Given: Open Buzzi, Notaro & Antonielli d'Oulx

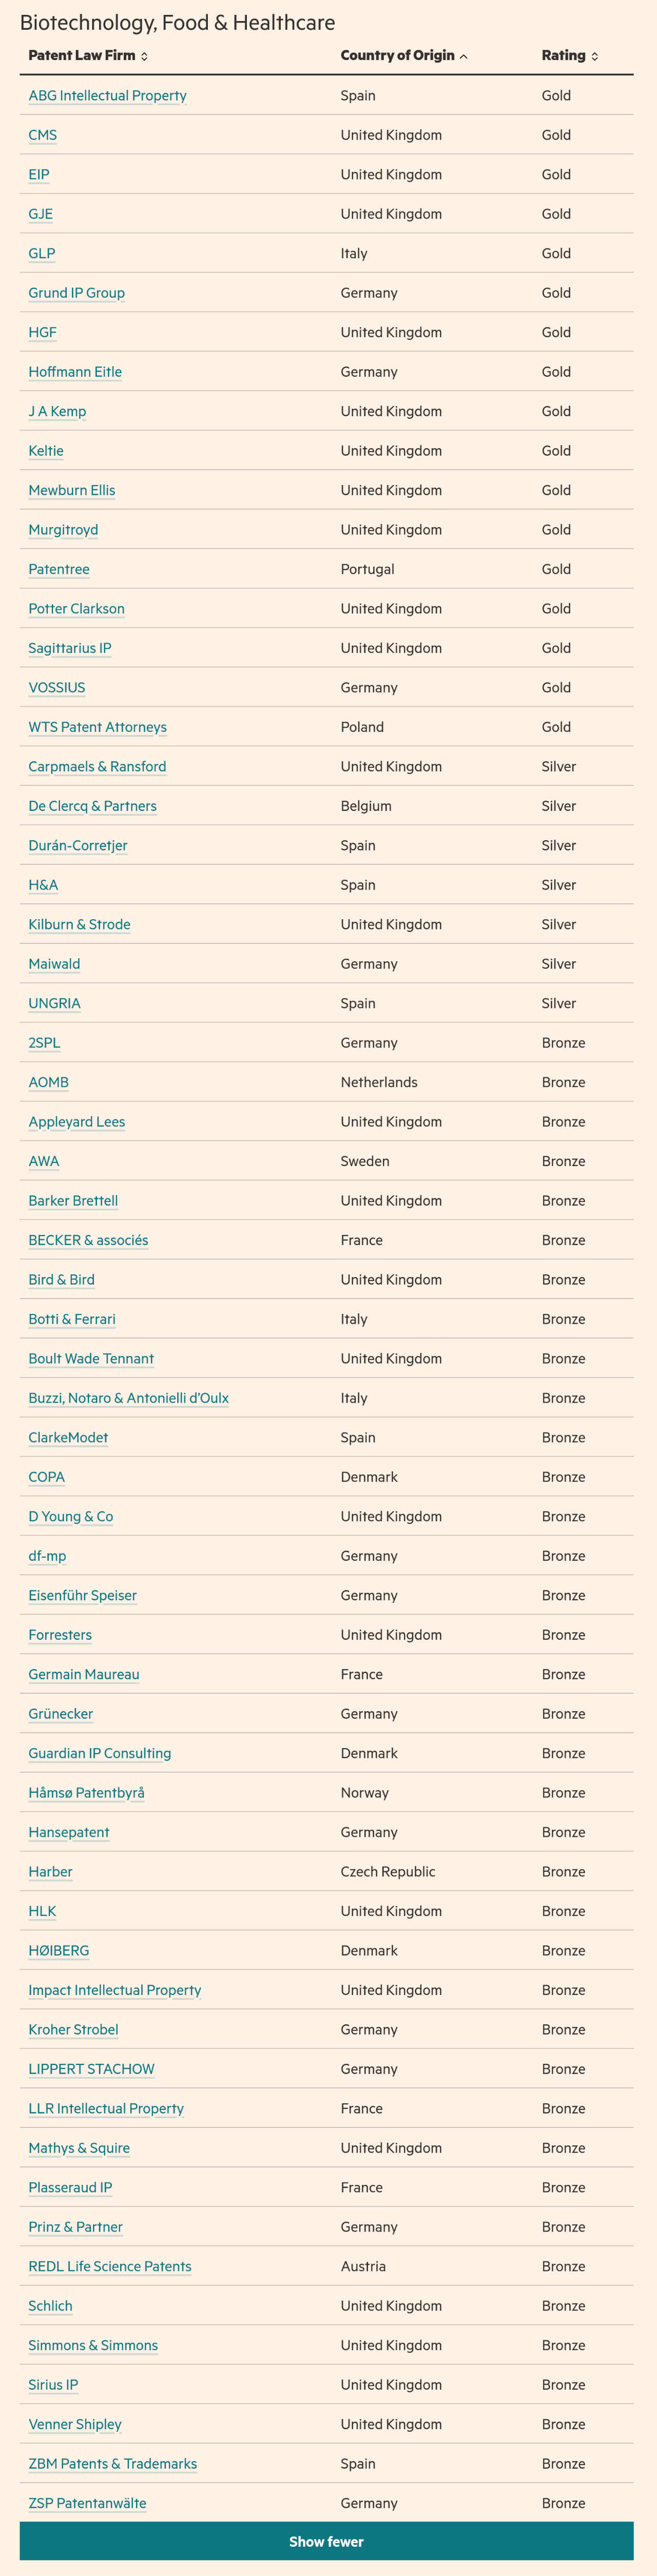Looking at the screenshot, I should [128, 1398].
